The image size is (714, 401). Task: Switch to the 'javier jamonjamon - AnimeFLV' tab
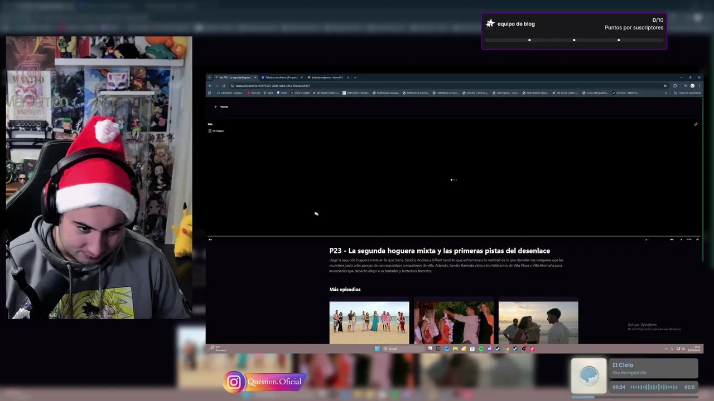coord(328,77)
